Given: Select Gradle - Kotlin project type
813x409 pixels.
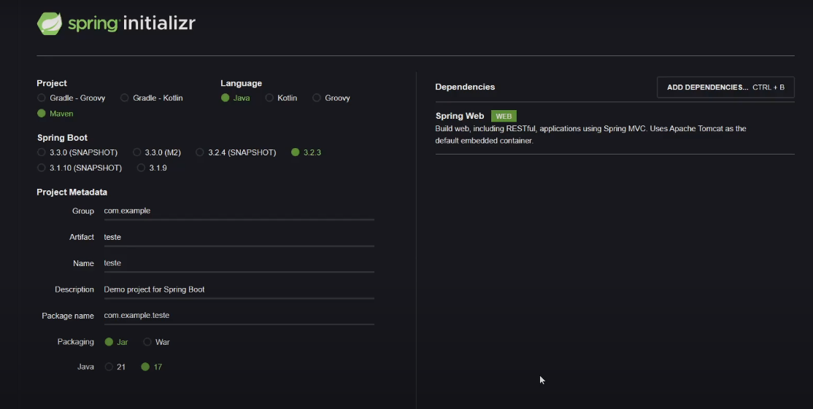Looking at the screenshot, I should click(151, 98).
